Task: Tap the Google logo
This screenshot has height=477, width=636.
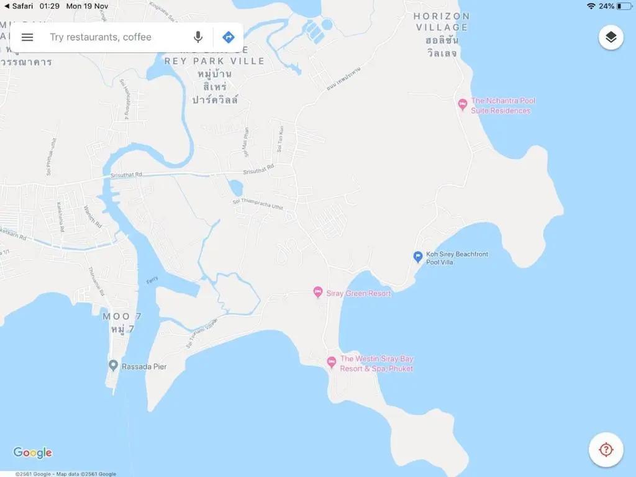Action: pos(33,452)
